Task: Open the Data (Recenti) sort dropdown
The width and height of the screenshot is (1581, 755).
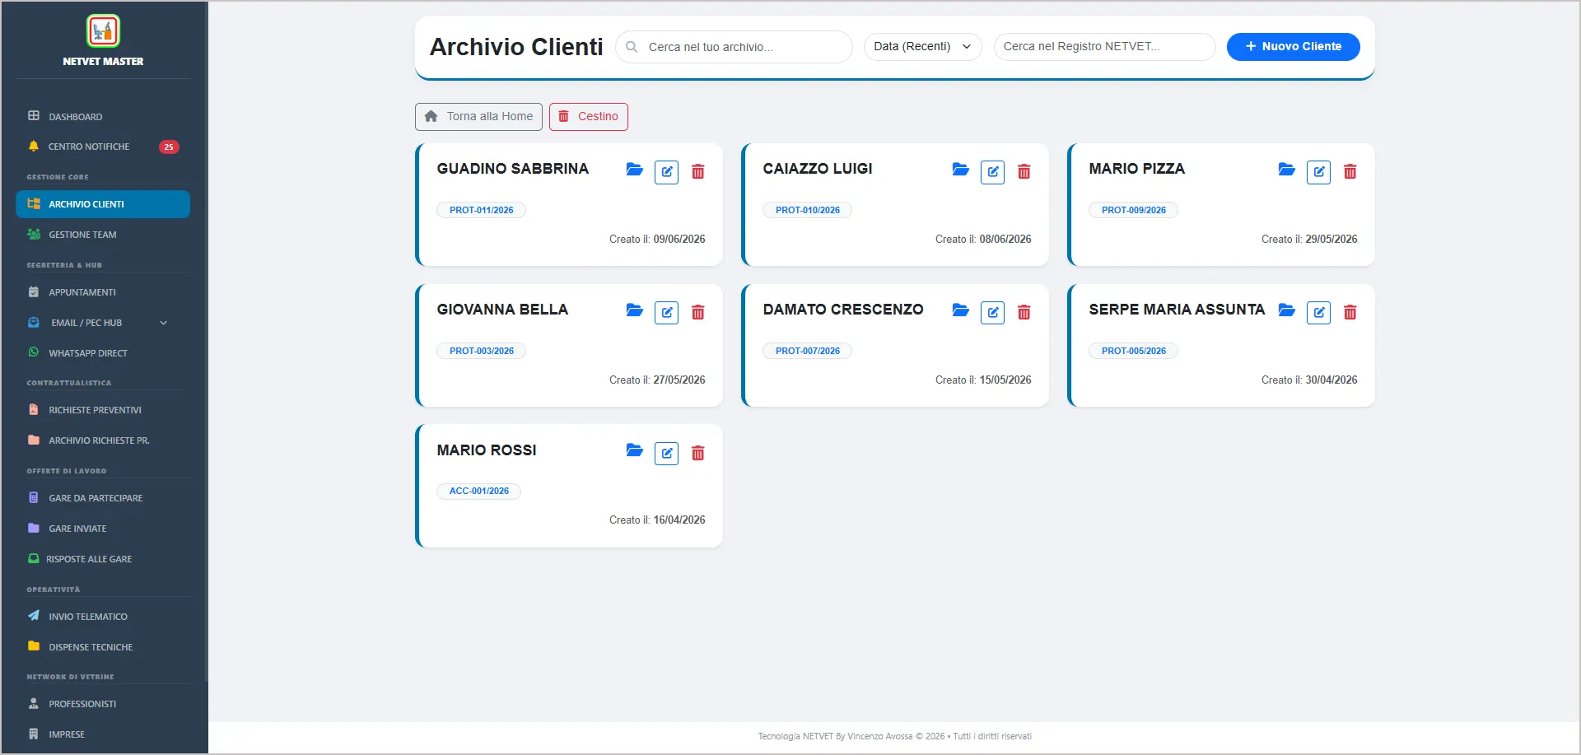Action: pos(922,47)
